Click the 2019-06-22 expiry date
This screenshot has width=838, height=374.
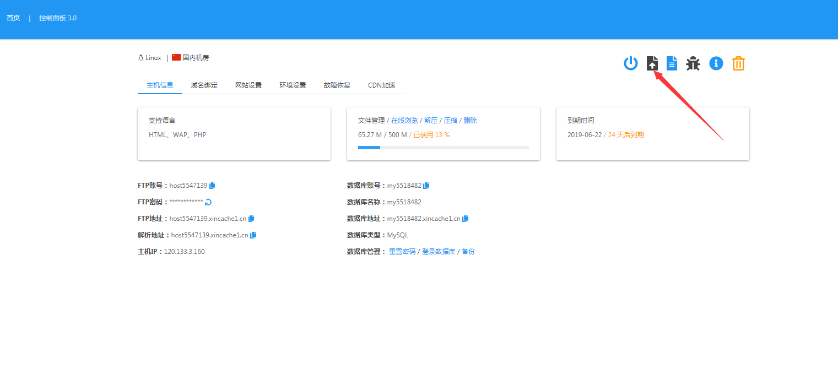point(585,134)
